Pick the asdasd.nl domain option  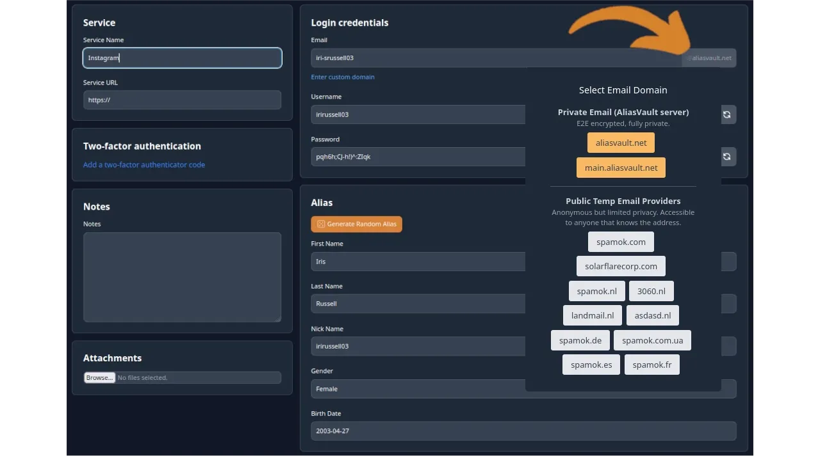tap(653, 315)
